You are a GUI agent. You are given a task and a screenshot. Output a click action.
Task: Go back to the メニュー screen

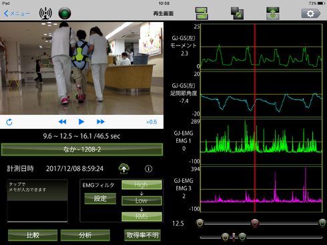[17, 13]
